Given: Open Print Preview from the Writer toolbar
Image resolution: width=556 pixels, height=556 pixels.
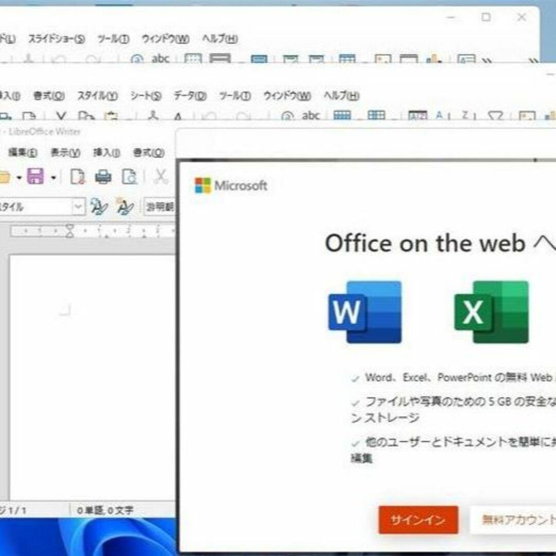Looking at the screenshot, I should pos(129,176).
